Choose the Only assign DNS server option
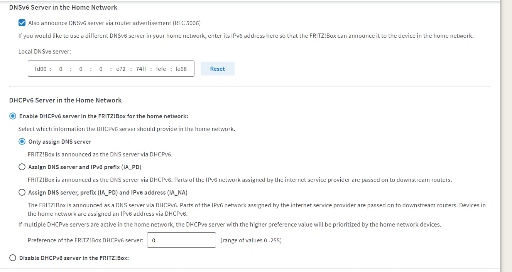The width and height of the screenshot is (512, 272). coord(22,141)
